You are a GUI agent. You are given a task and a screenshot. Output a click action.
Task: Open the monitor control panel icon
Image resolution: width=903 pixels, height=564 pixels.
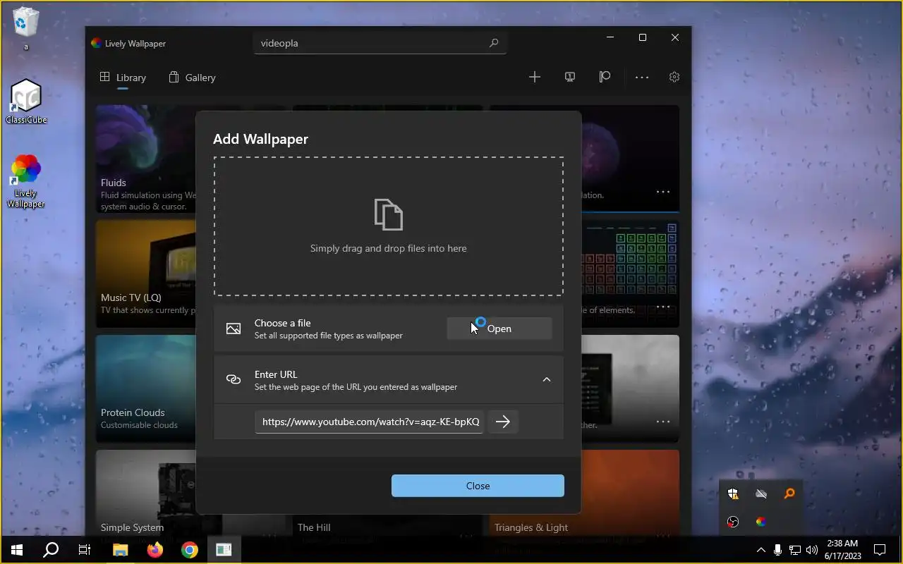[x=570, y=77]
